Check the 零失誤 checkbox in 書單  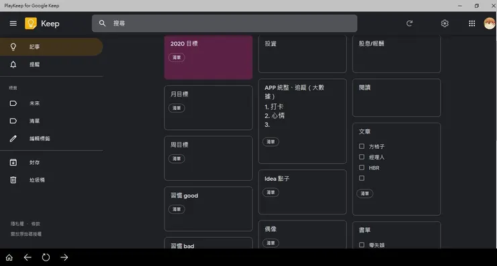click(361, 245)
